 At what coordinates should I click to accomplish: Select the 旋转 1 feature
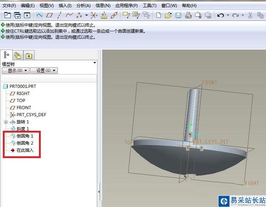tap(19, 122)
